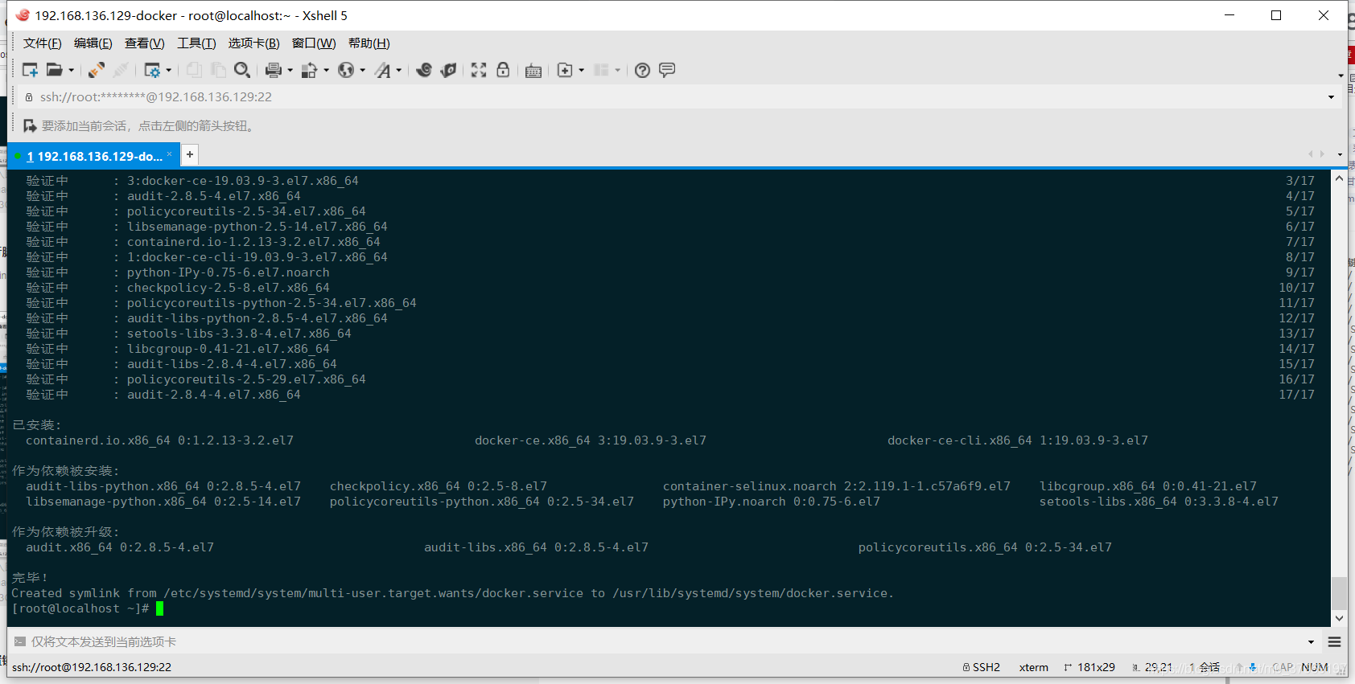This screenshot has height=684, width=1355.
Task: Add a new tab with plus button
Action: coord(190,154)
